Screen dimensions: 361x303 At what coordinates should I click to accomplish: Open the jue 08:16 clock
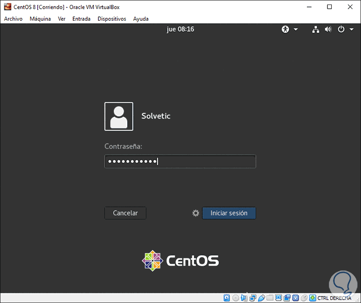pos(180,29)
